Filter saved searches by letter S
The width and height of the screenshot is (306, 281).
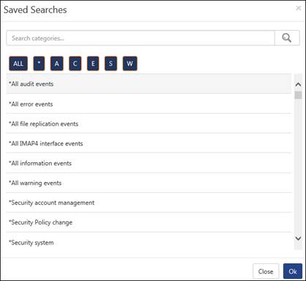[111, 64]
